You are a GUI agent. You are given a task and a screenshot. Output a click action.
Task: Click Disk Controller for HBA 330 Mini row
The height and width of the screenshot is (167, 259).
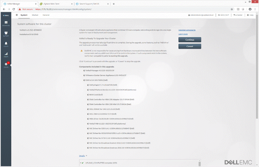click(109, 104)
